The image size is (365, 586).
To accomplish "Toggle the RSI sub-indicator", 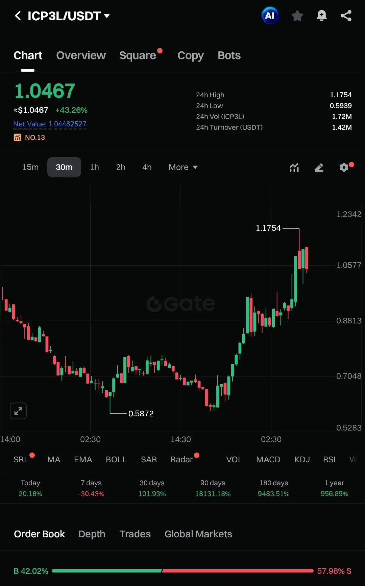I will [x=330, y=460].
